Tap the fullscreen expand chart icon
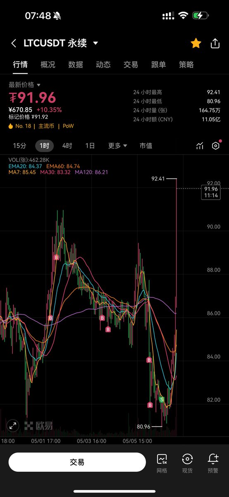229x497 pixels. coord(13,425)
